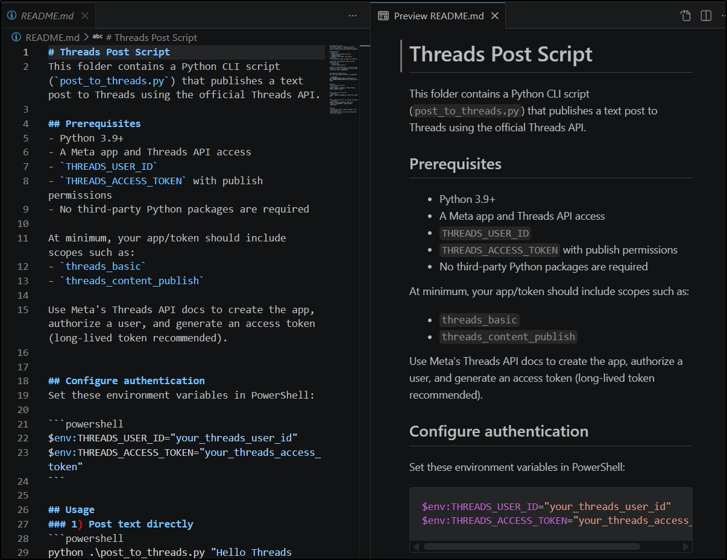This screenshot has width=727, height=560.
Task: Click '- A Meta app and Threads API access' source line
Action: click(x=149, y=152)
